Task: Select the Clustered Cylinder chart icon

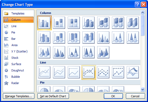Action: click(x=44, y=37)
